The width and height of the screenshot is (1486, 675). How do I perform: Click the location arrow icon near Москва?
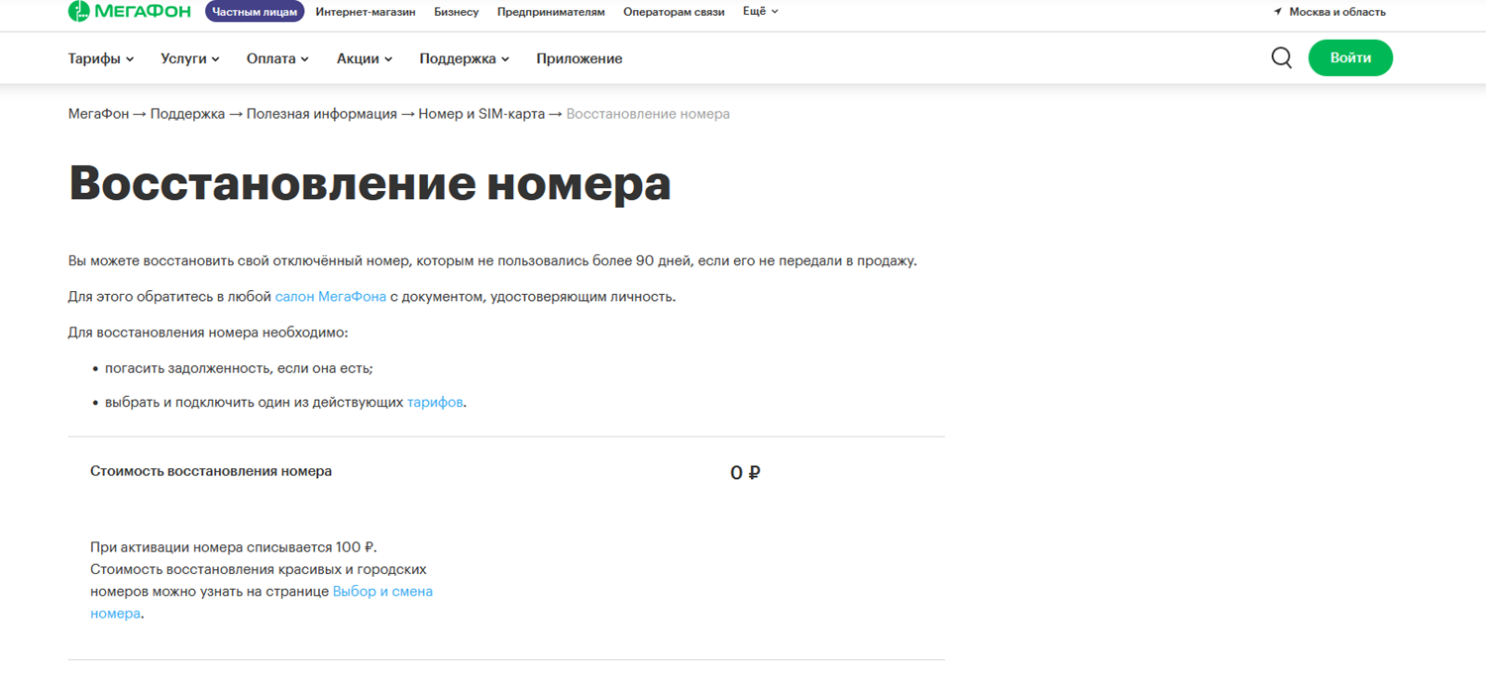1277,12
